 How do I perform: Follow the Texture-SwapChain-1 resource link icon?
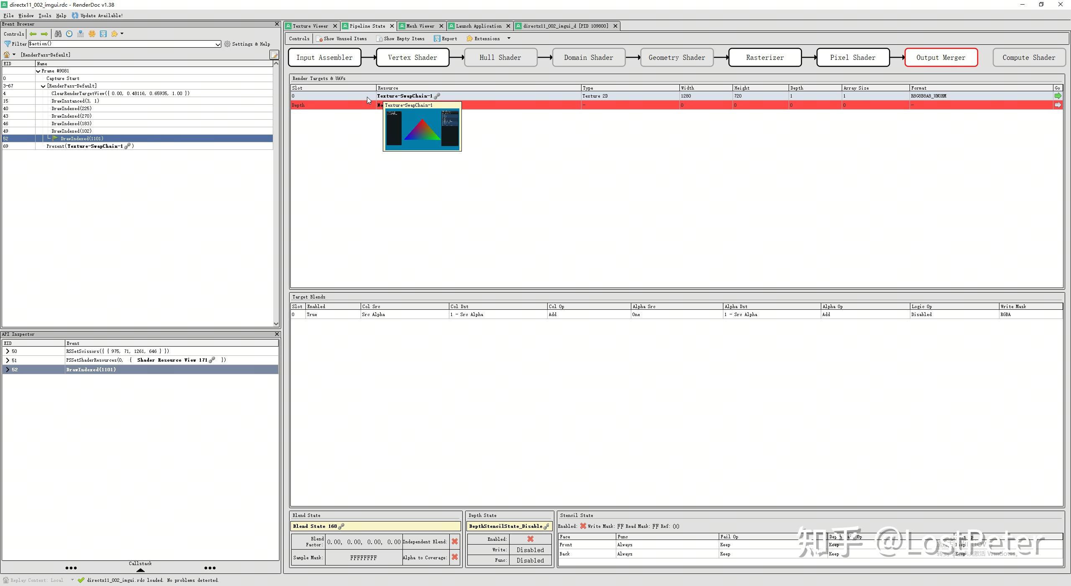[x=438, y=96]
